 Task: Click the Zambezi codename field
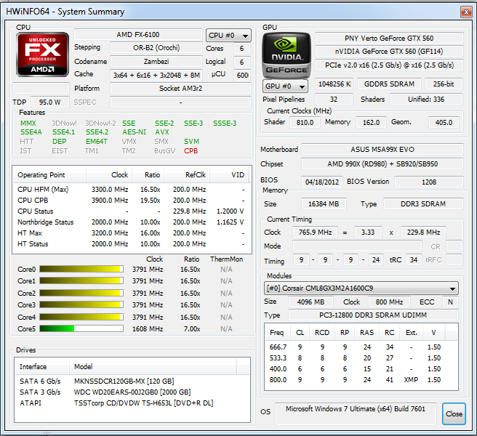[156, 62]
